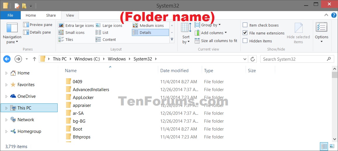Enable Item check boxes
This screenshot has width=338, height=151.
pyautogui.click(x=245, y=25)
